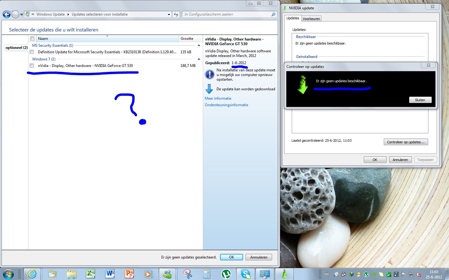Check the Definition Update for Security Essentials
The image size is (449, 280).
[32, 52]
